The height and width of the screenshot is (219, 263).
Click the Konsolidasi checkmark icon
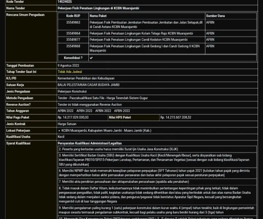tap(91, 58)
